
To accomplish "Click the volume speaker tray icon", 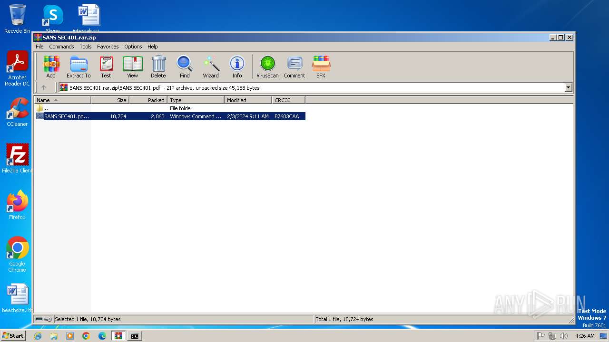I will pyautogui.click(x=564, y=336).
